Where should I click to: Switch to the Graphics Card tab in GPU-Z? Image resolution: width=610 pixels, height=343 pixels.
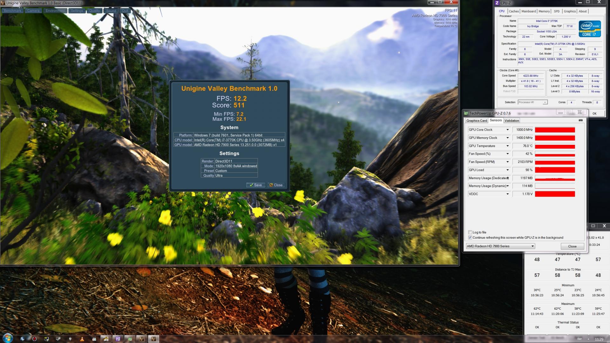pos(477,121)
